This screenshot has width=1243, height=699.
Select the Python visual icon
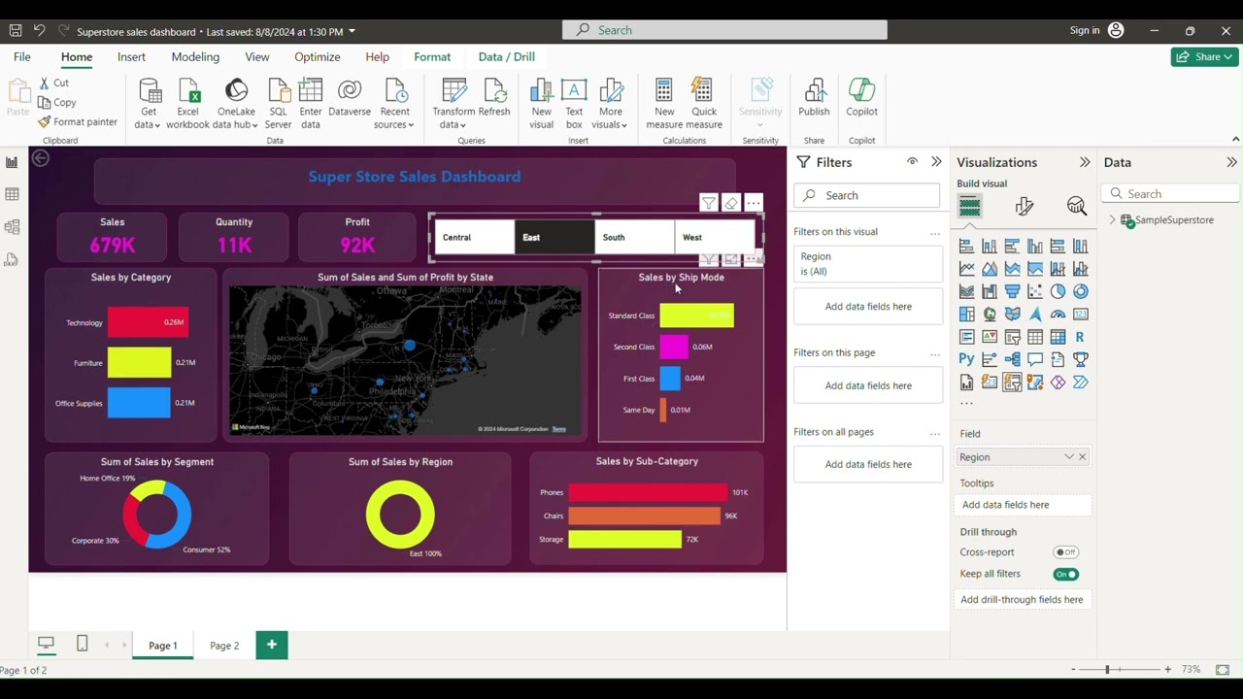966,359
